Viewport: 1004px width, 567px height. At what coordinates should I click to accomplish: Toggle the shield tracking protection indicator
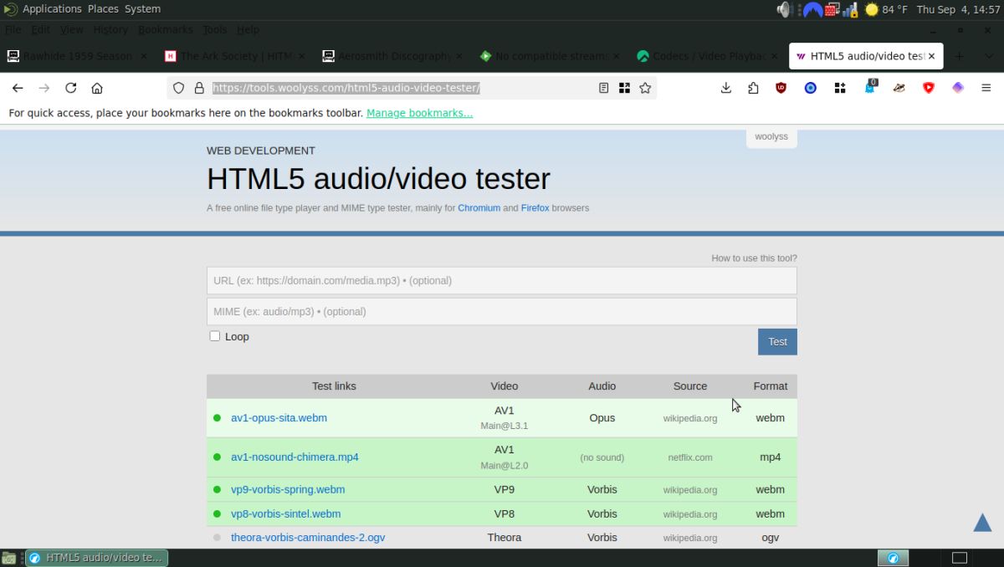(x=178, y=87)
